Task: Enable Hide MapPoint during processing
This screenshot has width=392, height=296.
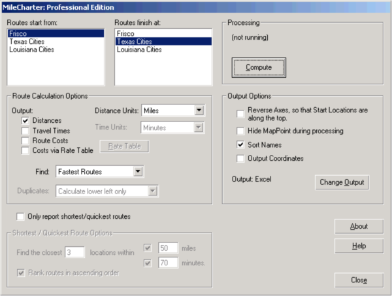Action: [x=240, y=131]
